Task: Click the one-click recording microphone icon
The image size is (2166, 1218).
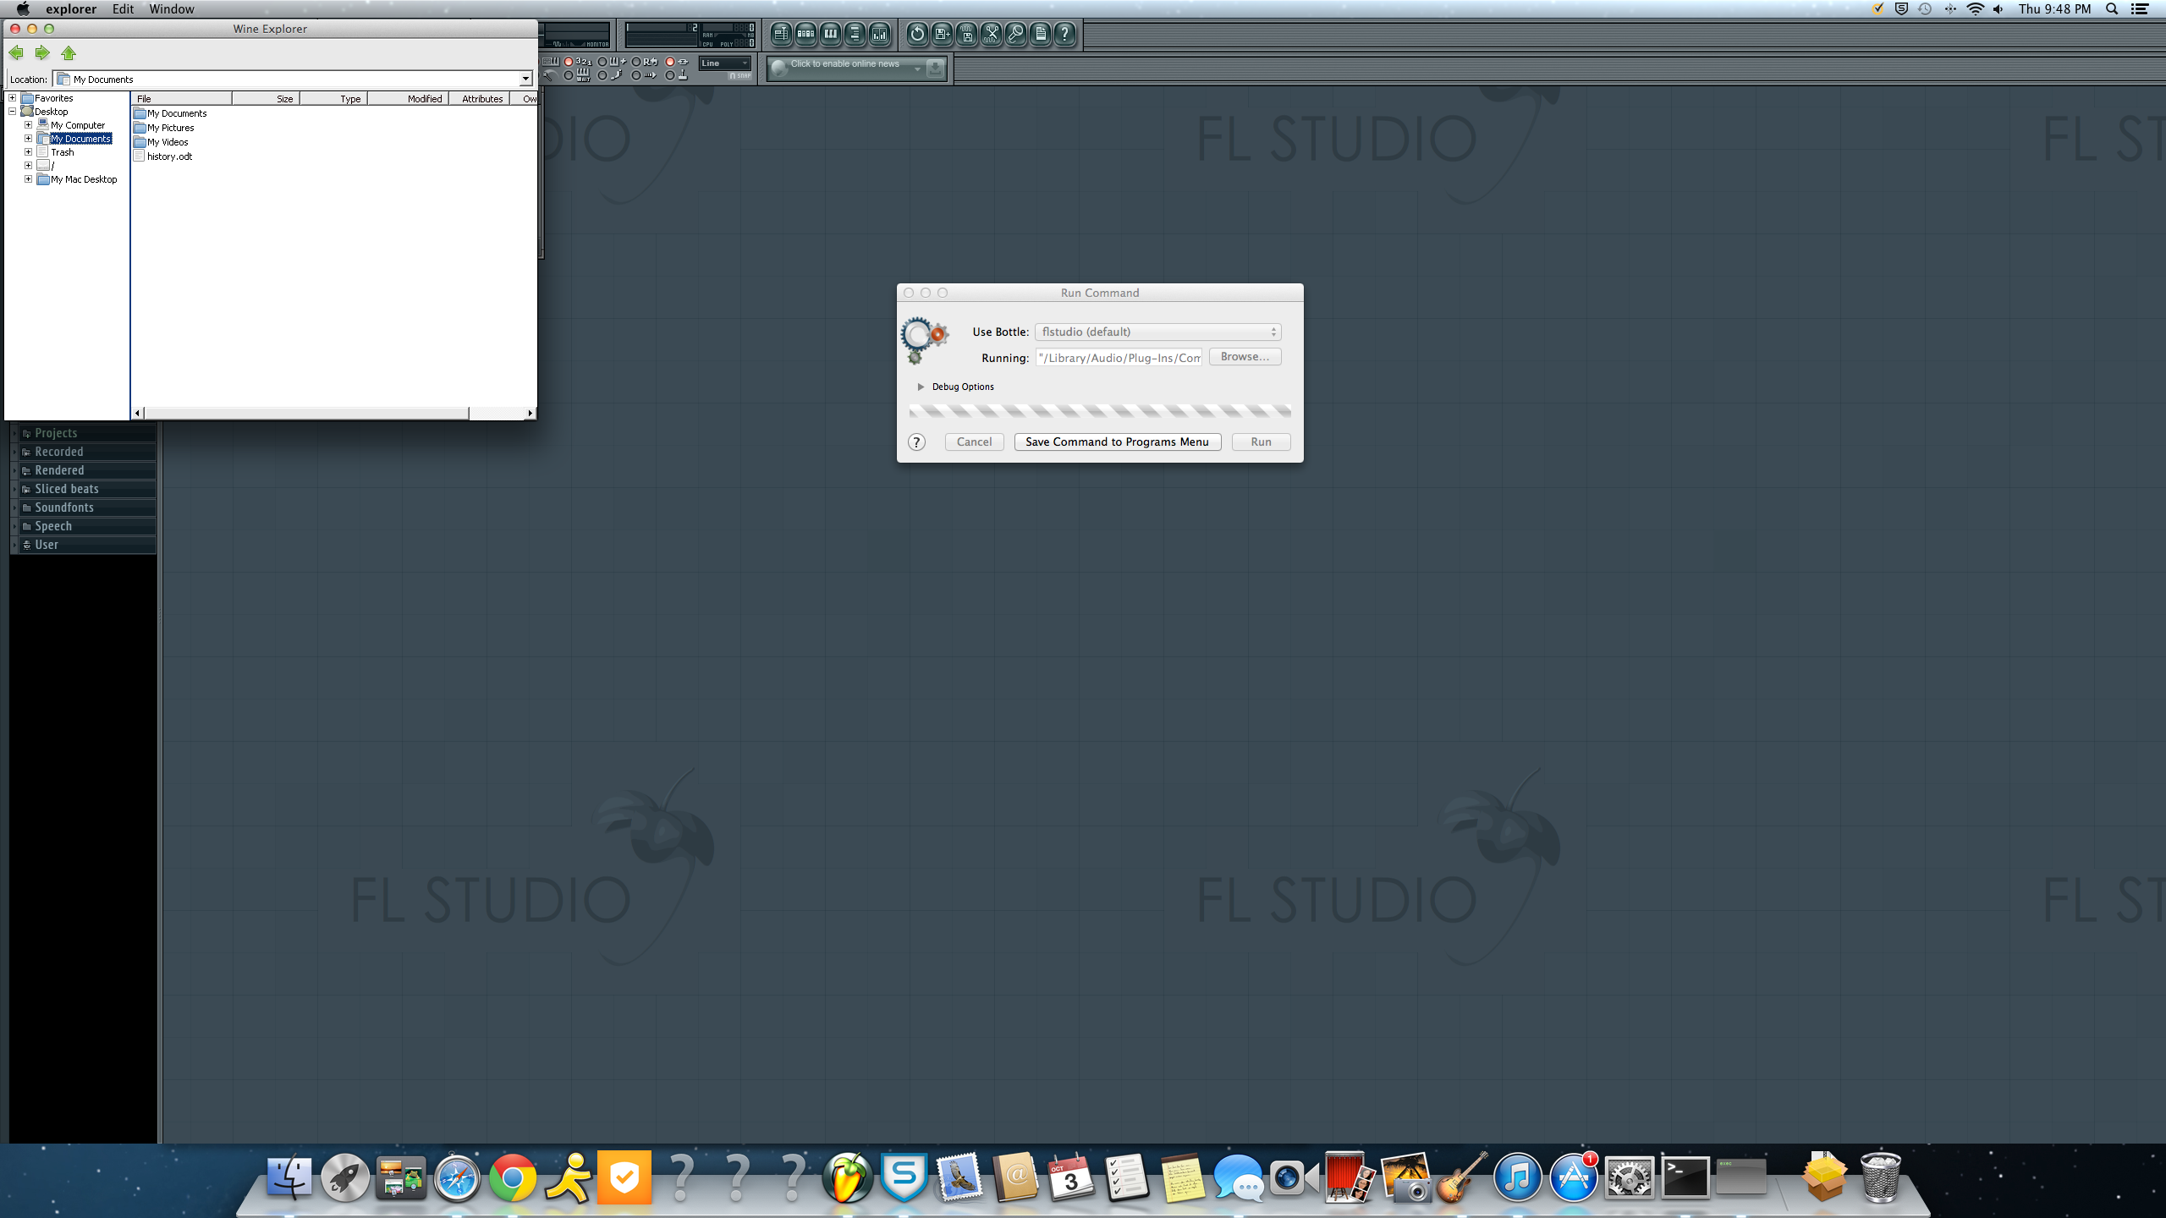Action: pos(1016,34)
